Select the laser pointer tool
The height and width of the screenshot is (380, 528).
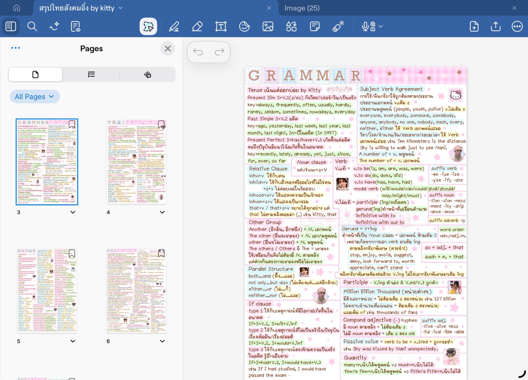pos(338,26)
